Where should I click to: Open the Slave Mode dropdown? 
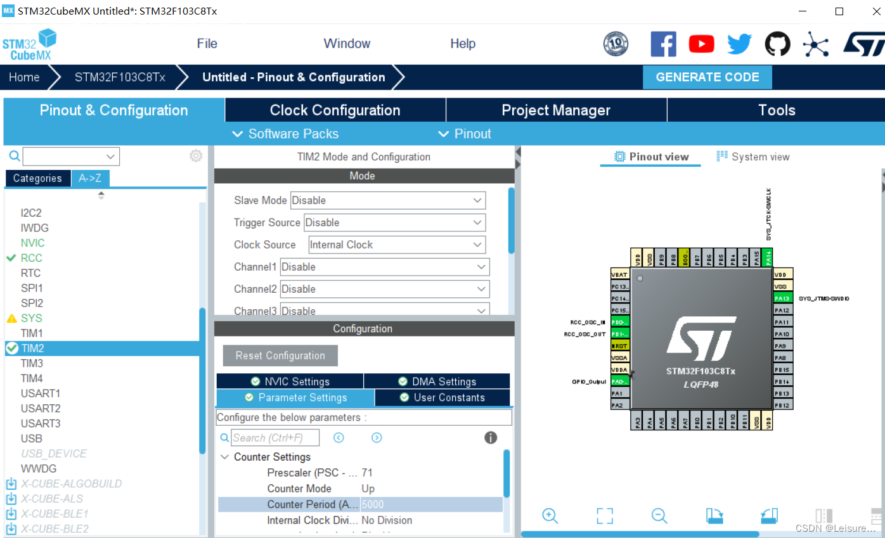(x=388, y=200)
